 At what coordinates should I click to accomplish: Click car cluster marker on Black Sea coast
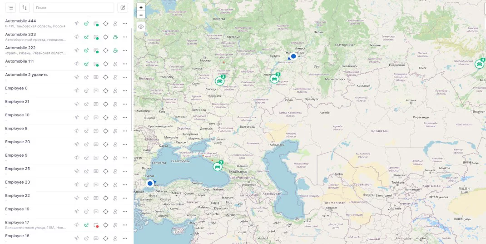[x=218, y=166]
